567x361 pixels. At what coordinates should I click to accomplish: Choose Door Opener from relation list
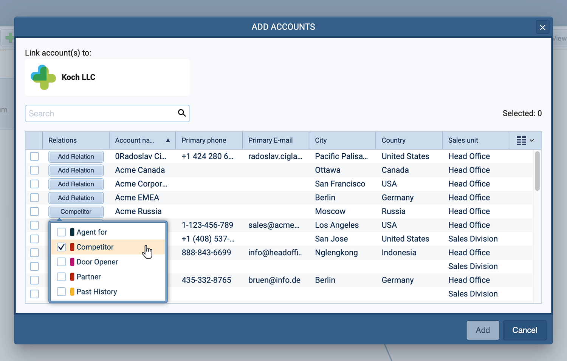tap(97, 262)
